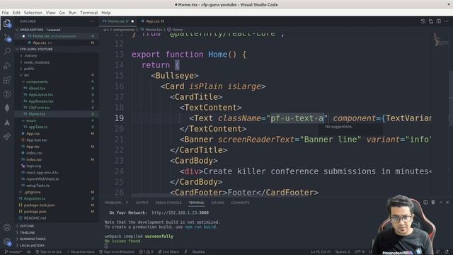The height and width of the screenshot is (255, 453).
Task: Close the bottom panel
Action: 447,203
